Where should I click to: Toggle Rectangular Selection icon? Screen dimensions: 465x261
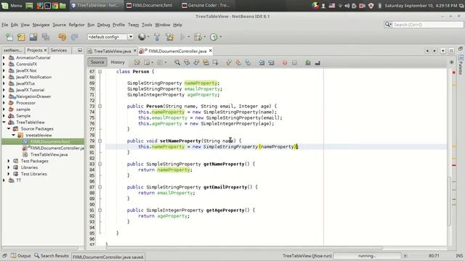(215, 62)
